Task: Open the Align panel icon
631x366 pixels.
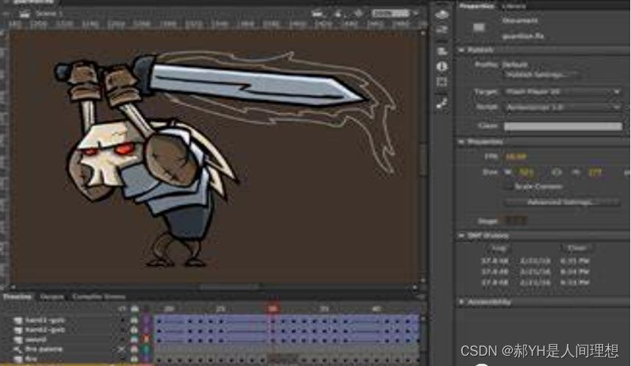Action: 442,51
